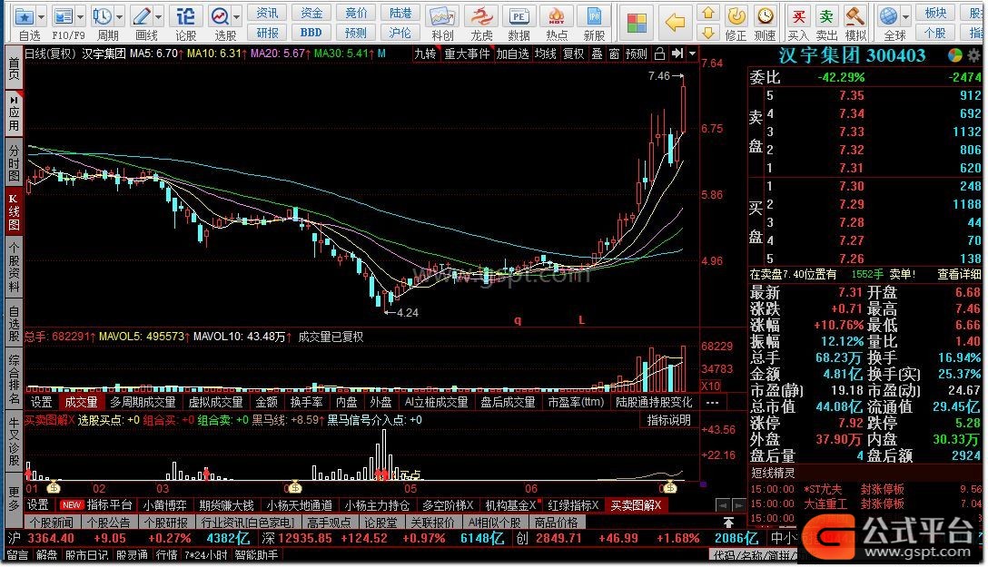Toggle the 复权 price adjustment option
Viewport: 988px width, 567px height.
pyautogui.click(x=573, y=54)
